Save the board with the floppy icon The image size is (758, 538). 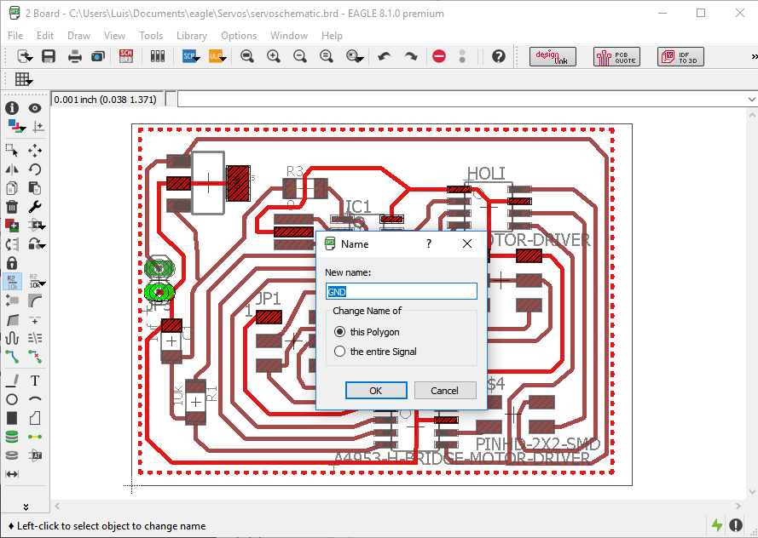coord(49,56)
